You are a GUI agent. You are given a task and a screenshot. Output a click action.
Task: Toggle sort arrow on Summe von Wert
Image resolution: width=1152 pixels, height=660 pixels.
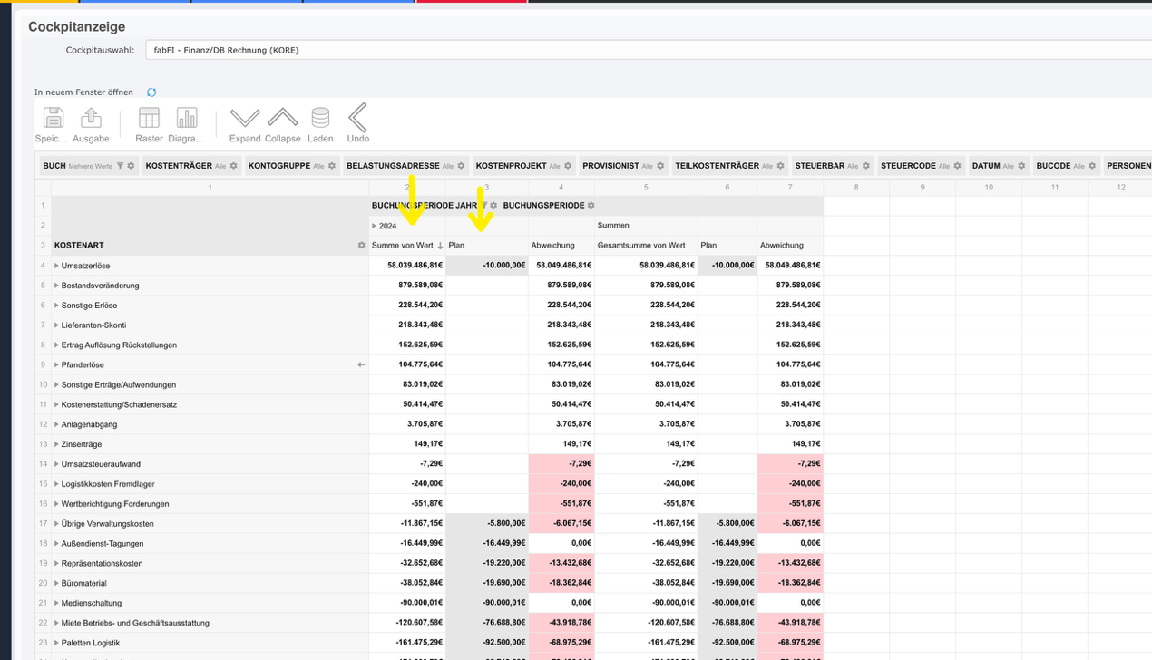click(440, 246)
